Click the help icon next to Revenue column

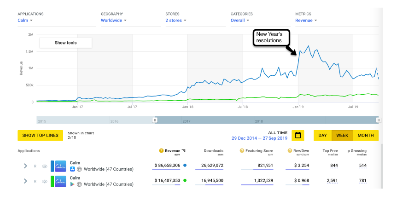point(161,151)
